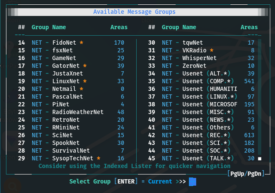Viewport: 275px width, 193px height.
Task: Select the SciNet group
Action: [71, 135]
